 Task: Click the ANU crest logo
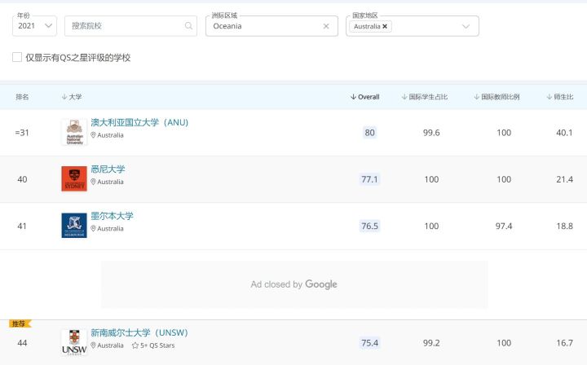[x=74, y=132]
